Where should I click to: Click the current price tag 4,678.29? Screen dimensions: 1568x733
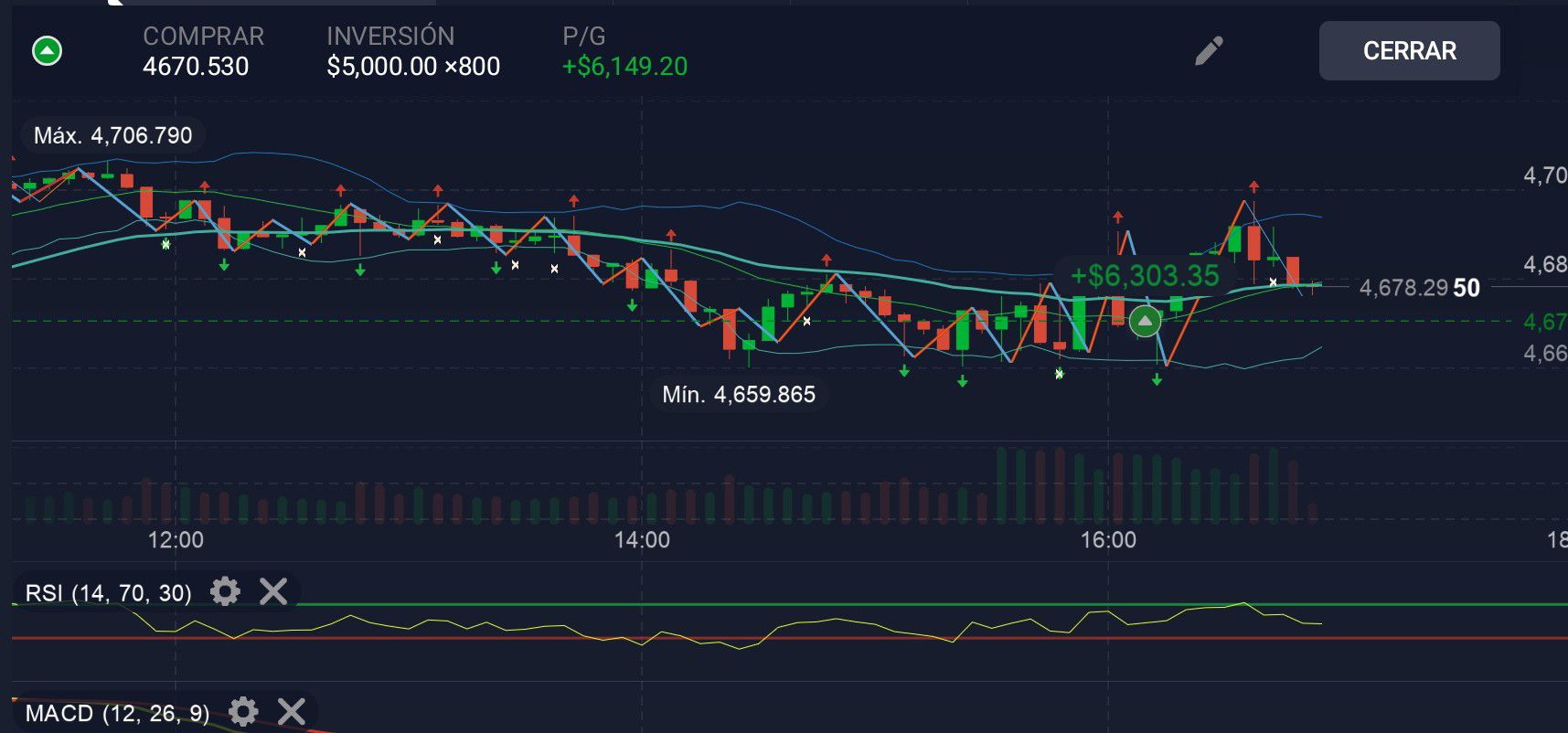(1418, 288)
